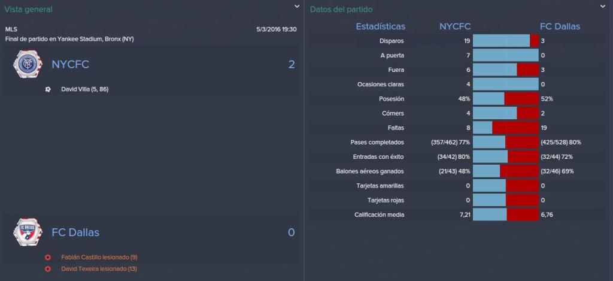Click the goal ball icon beside David Villa
This screenshot has height=281, width=613.
point(48,89)
